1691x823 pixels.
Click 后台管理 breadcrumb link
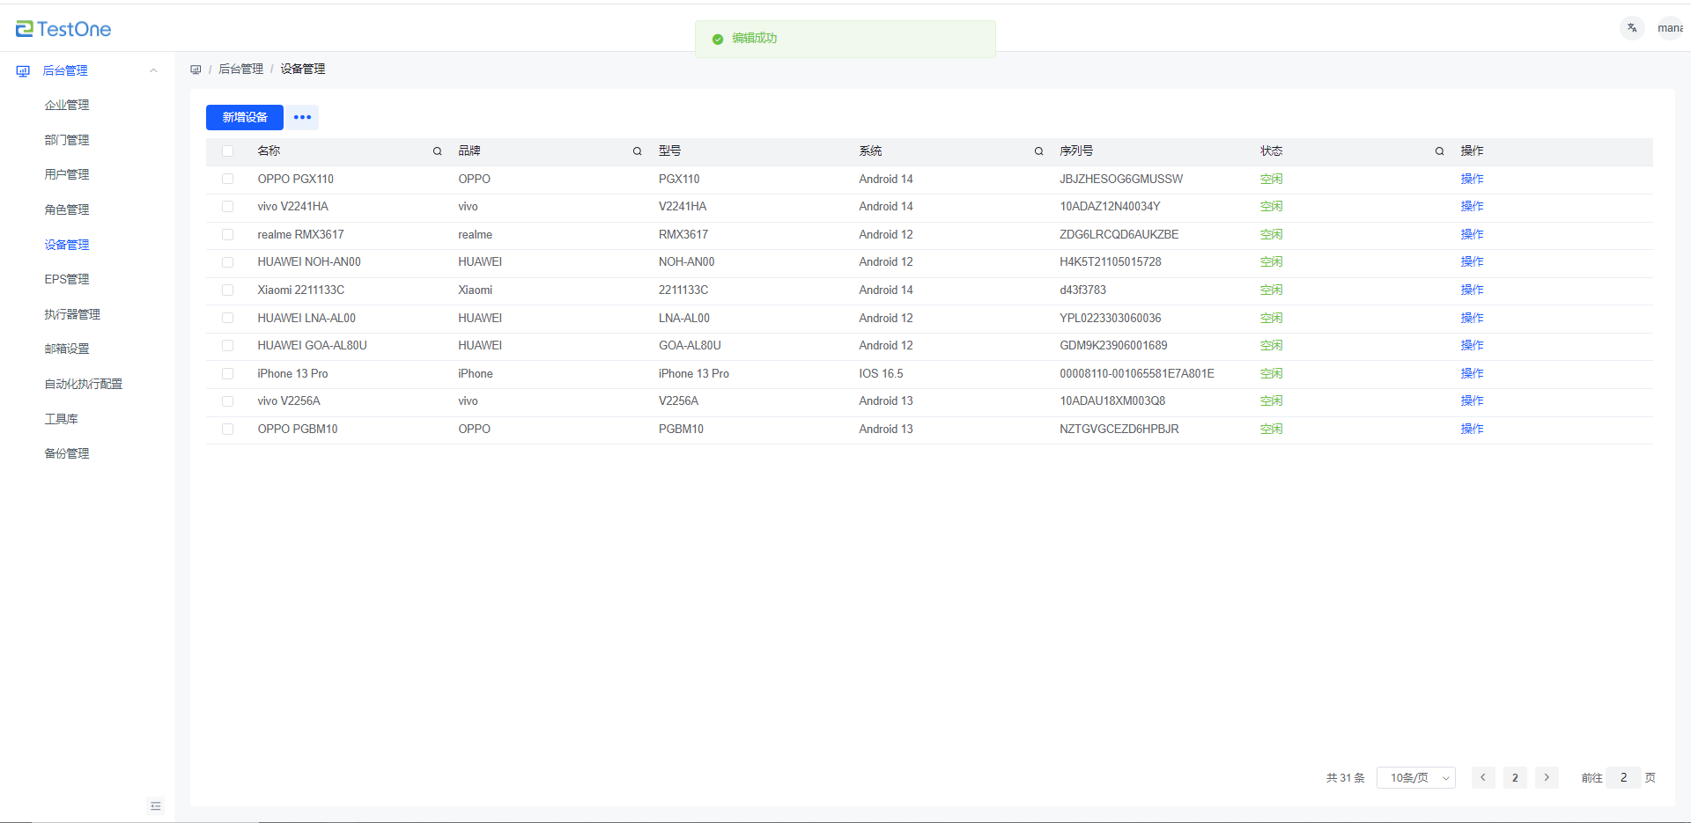tap(240, 69)
